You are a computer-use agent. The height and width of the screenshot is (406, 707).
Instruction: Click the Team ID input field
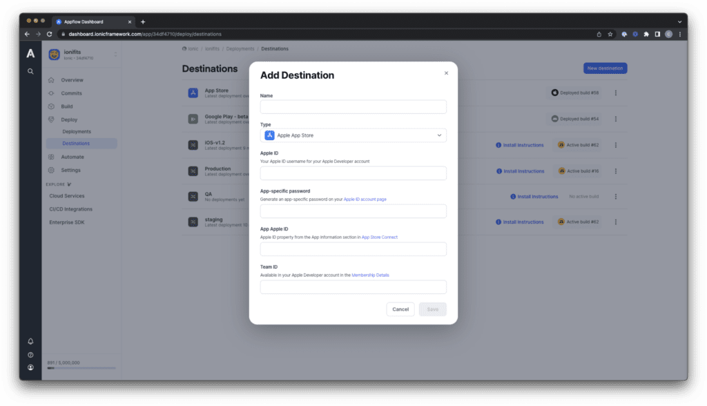point(353,287)
